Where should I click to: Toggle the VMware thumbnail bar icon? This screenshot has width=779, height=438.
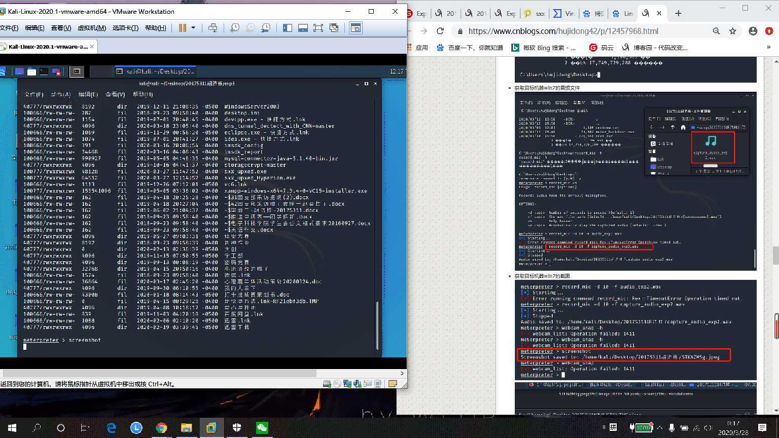coord(303,28)
